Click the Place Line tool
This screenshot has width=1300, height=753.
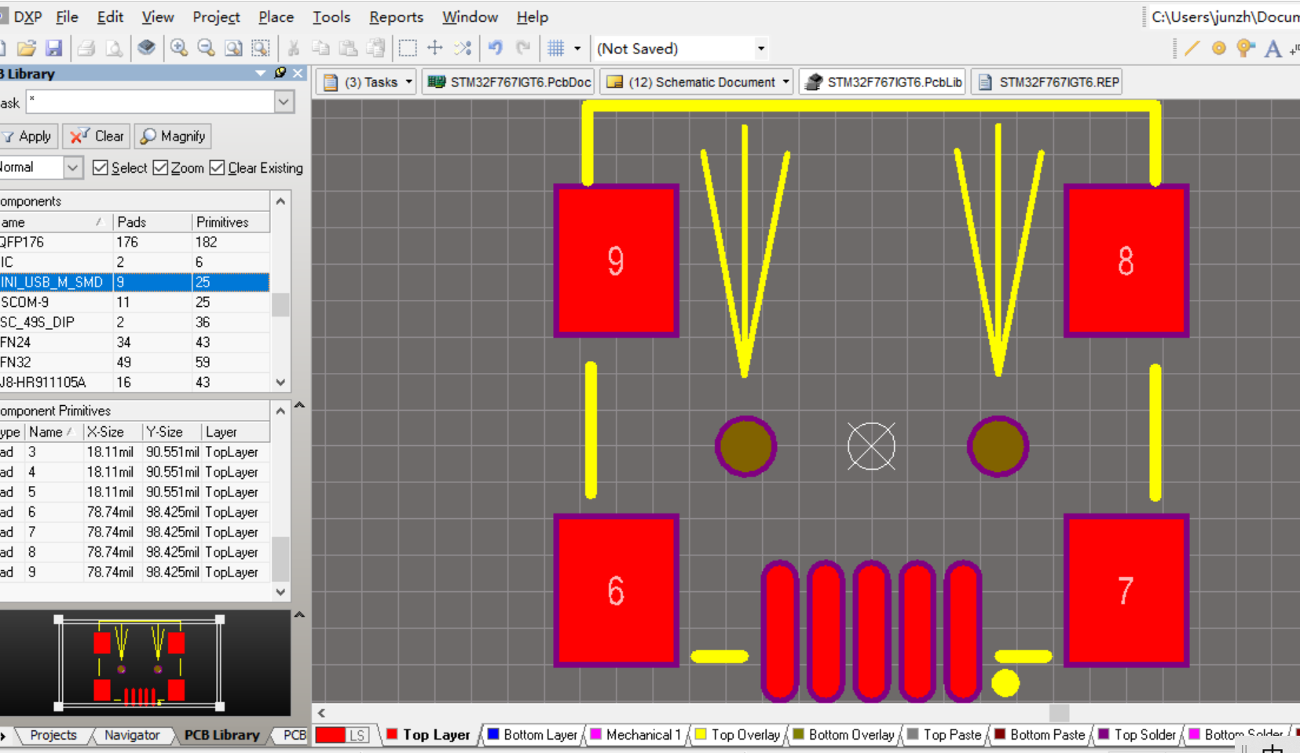point(1192,49)
